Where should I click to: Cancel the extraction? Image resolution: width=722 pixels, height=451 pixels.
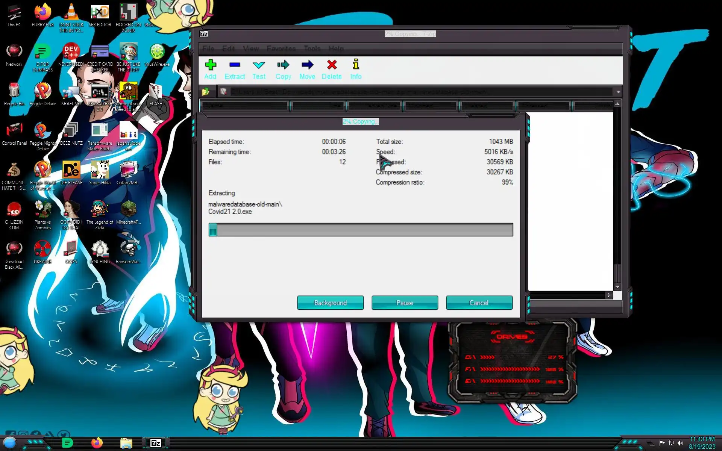(479, 303)
